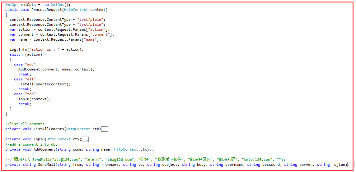This screenshot has height=172, width=356.
Task: Click the ListAllComents call inside switch
Action: (44, 84)
